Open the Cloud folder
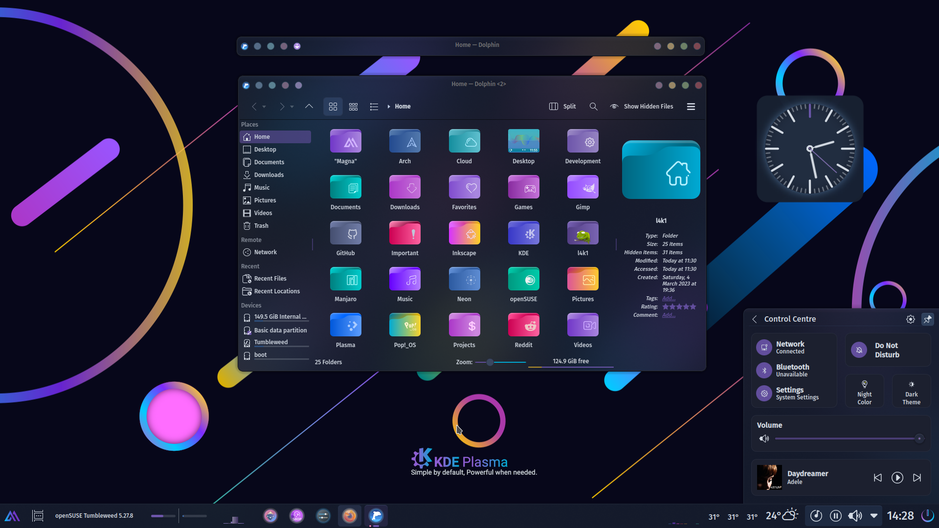Screen dimensions: 939x528 [464, 142]
